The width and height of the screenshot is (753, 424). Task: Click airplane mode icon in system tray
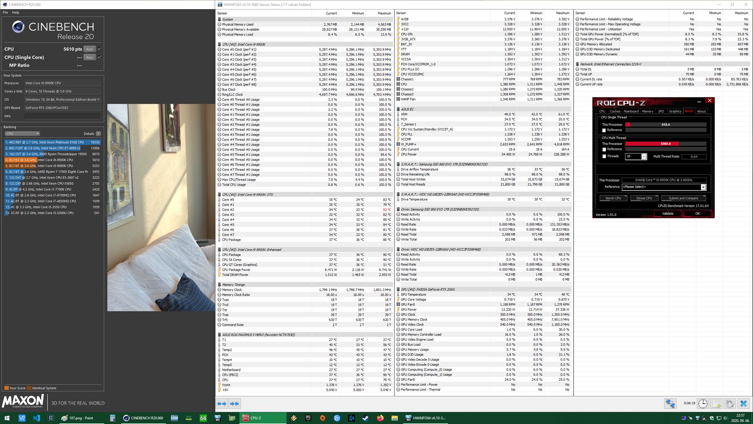(x=690, y=418)
